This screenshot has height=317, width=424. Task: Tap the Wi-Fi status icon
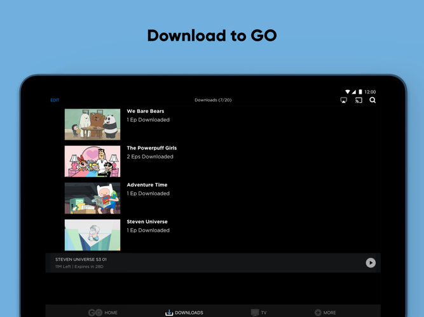point(348,92)
